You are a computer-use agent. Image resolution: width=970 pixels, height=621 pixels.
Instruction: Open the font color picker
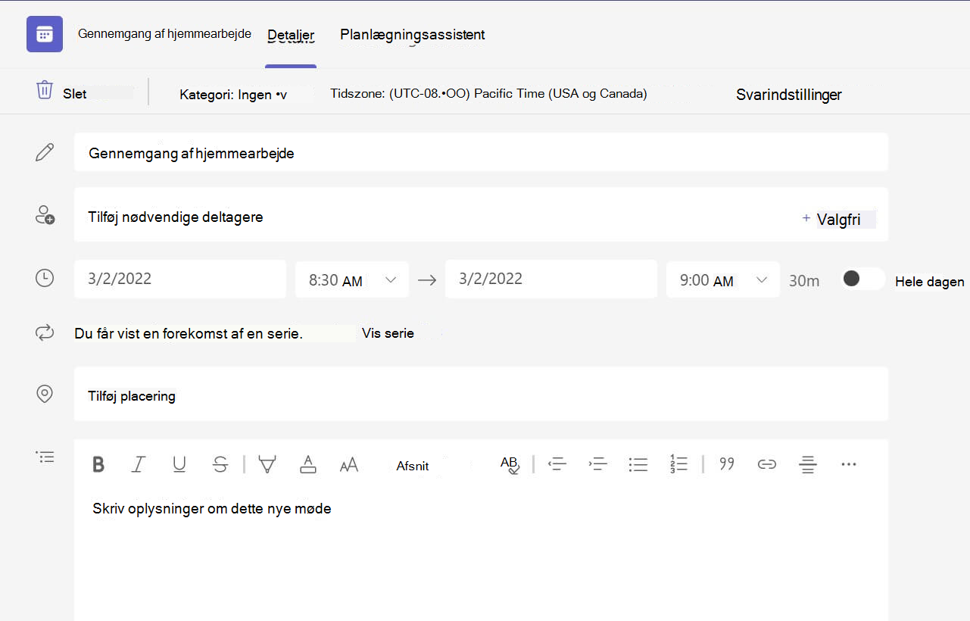[x=308, y=464]
